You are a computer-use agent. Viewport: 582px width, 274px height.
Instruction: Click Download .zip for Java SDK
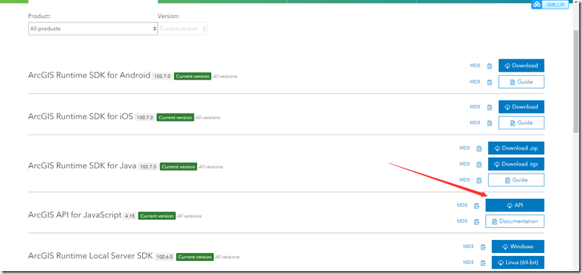516,148
